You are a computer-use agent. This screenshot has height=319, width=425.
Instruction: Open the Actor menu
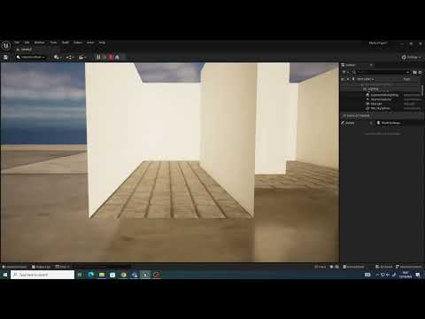[90, 43]
